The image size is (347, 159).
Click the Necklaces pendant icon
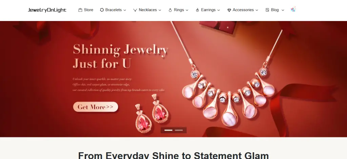coord(135,10)
